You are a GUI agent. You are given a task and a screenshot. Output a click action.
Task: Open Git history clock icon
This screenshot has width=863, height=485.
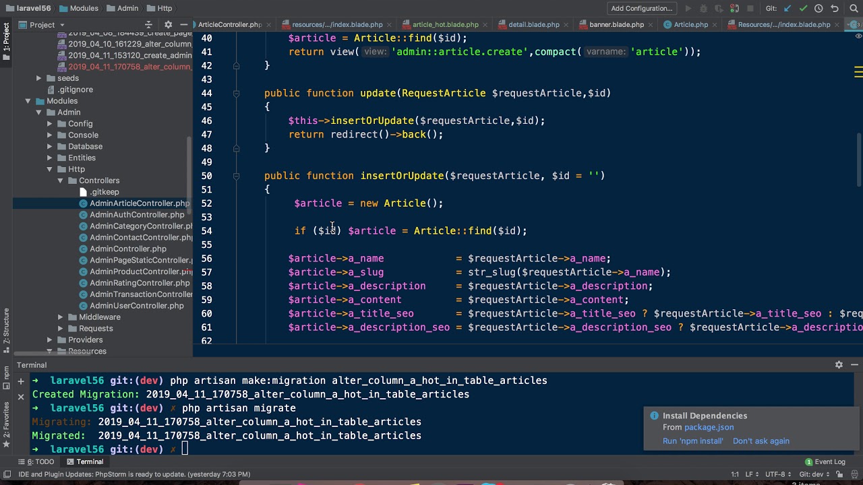[819, 9]
